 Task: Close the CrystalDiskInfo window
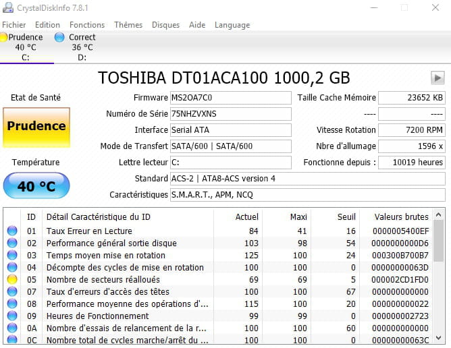[435, 8]
